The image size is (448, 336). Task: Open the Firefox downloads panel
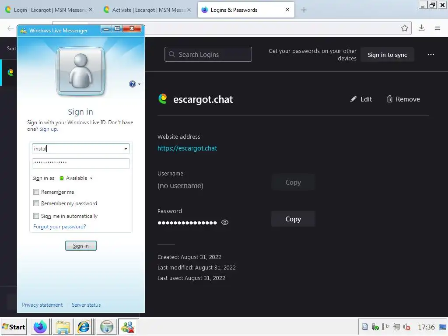[421, 28]
